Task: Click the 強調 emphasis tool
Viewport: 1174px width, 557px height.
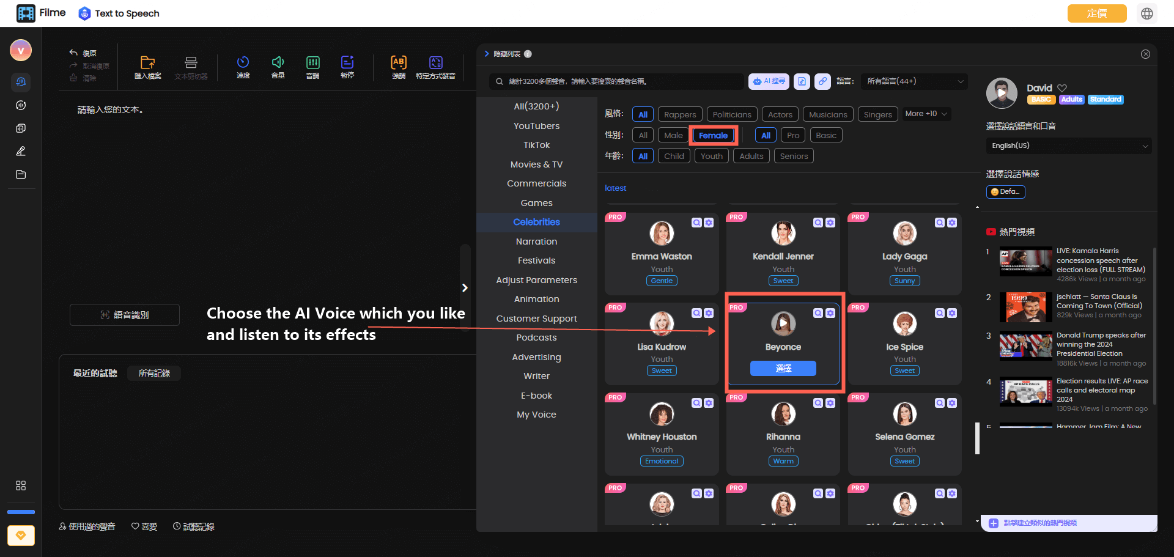Action: pyautogui.click(x=399, y=67)
